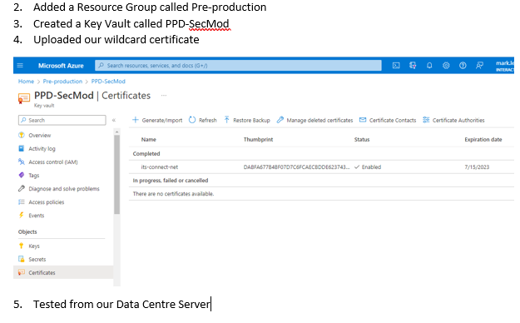Select Certificates menu item label
Screen dimensions: 520x323
pos(42,272)
